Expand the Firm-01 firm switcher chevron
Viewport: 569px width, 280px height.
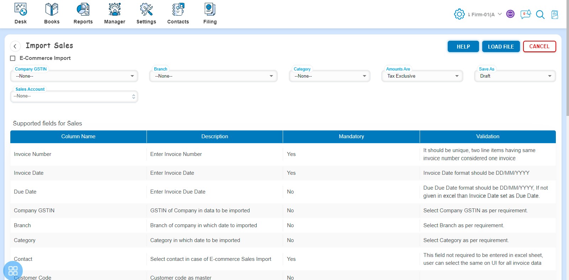tap(500, 14)
